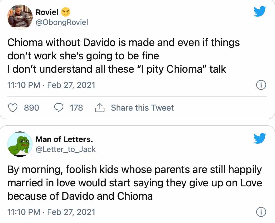
Task: Open the timestamp on Man of Letters' tweet
Action: coord(51,212)
